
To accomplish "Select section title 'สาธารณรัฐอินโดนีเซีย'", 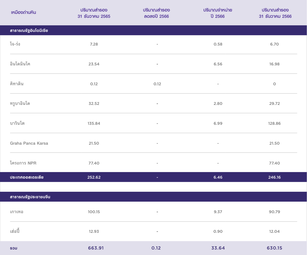I will [29, 31].
